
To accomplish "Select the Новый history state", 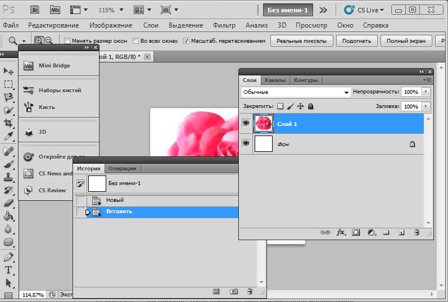I will pyautogui.click(x=115, y=200).
